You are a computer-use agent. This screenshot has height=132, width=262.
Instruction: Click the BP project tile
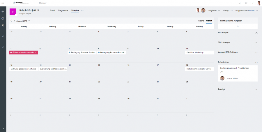tap(13, 12)
